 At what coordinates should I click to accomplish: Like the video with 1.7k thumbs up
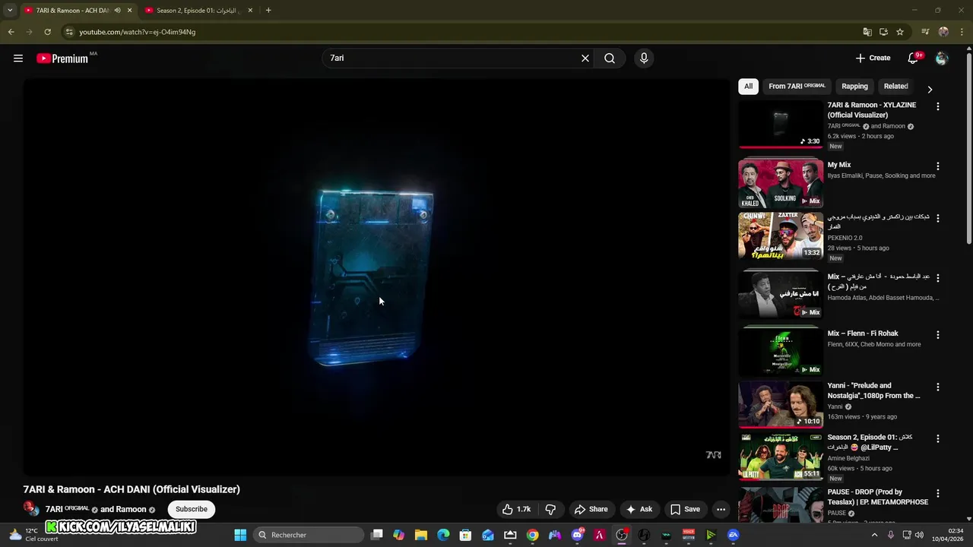(x=516, y=509)
